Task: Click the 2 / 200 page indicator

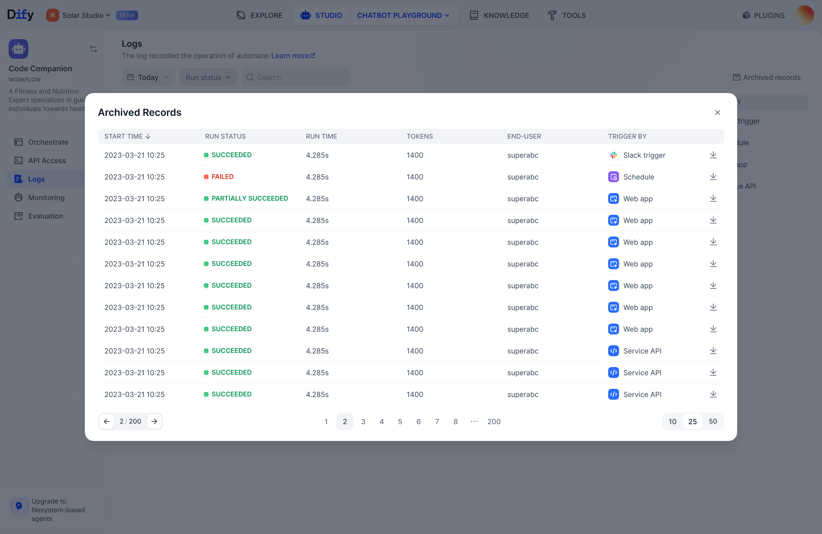Action: click(130, 421)
